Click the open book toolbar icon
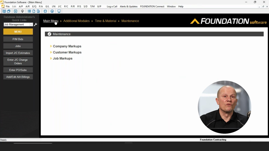 point(4,11)
